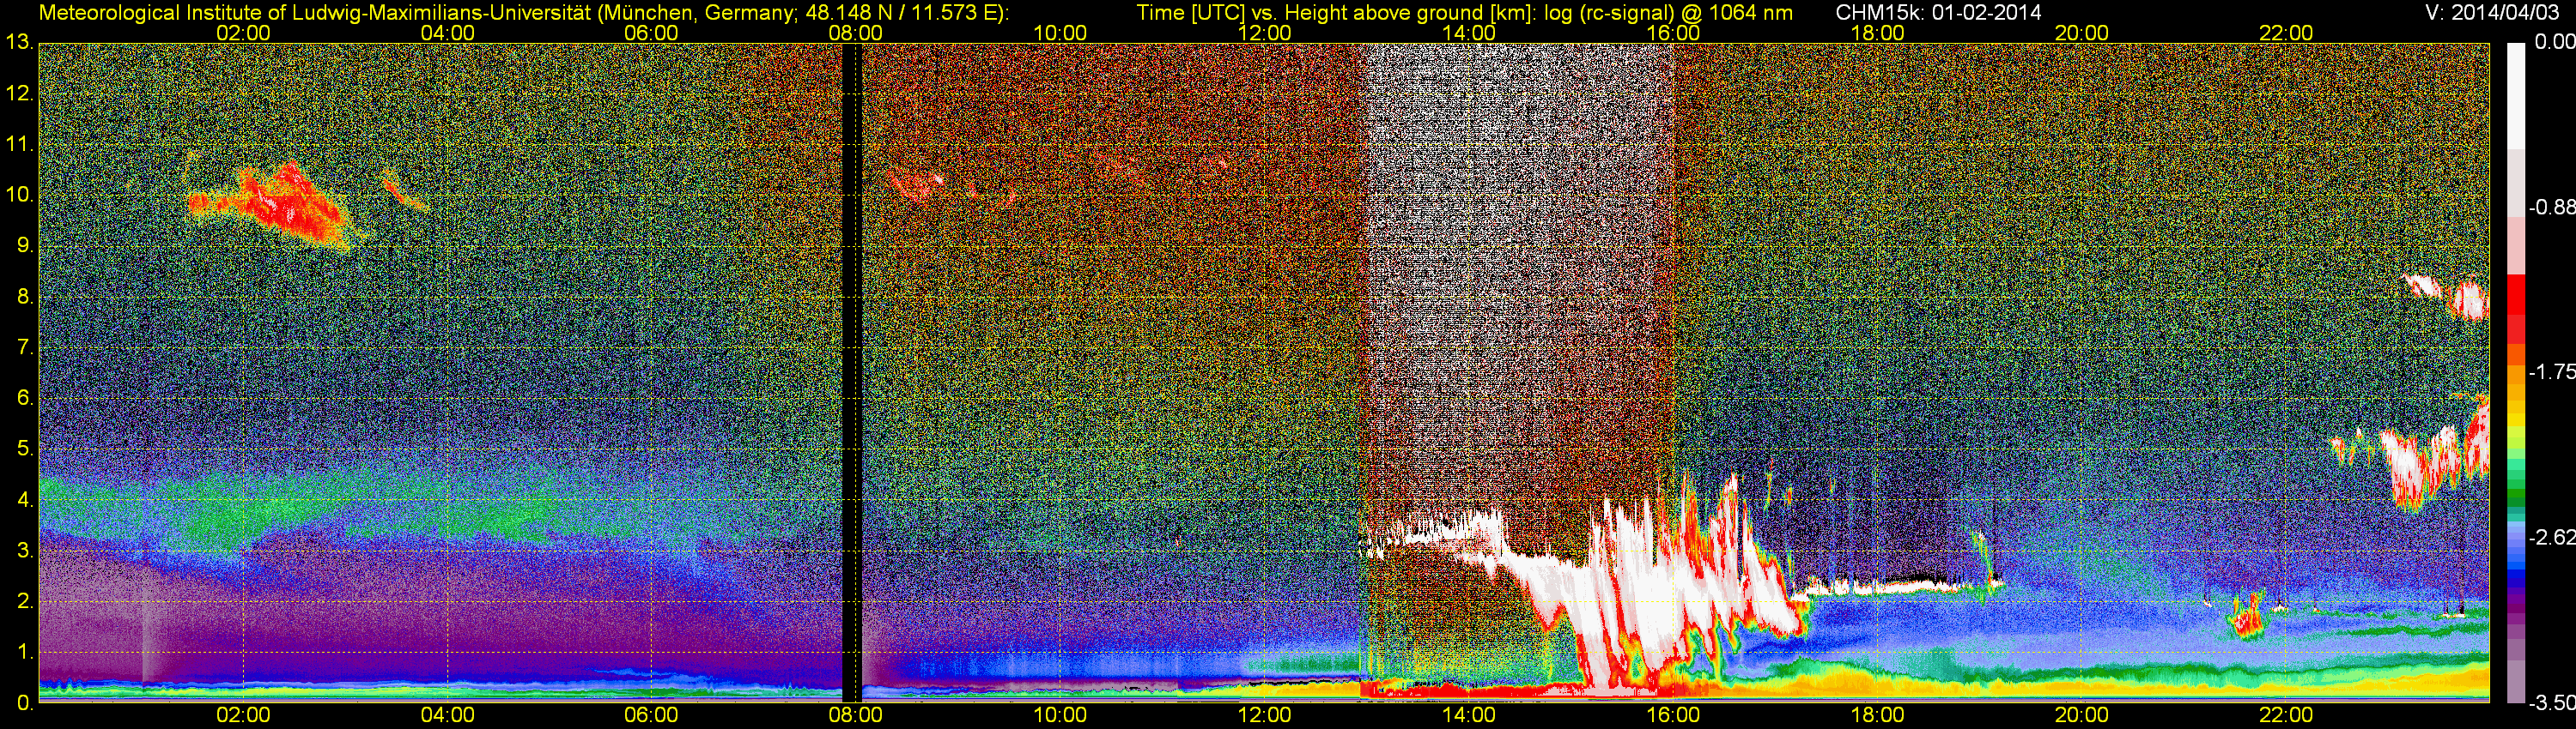Pick the 0. km height axis label

(x=25, y=703)
